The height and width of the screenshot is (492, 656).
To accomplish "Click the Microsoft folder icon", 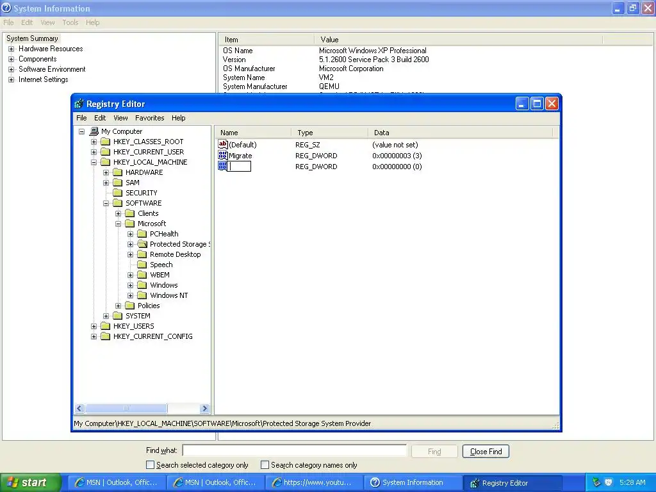I will coord(130,224).
